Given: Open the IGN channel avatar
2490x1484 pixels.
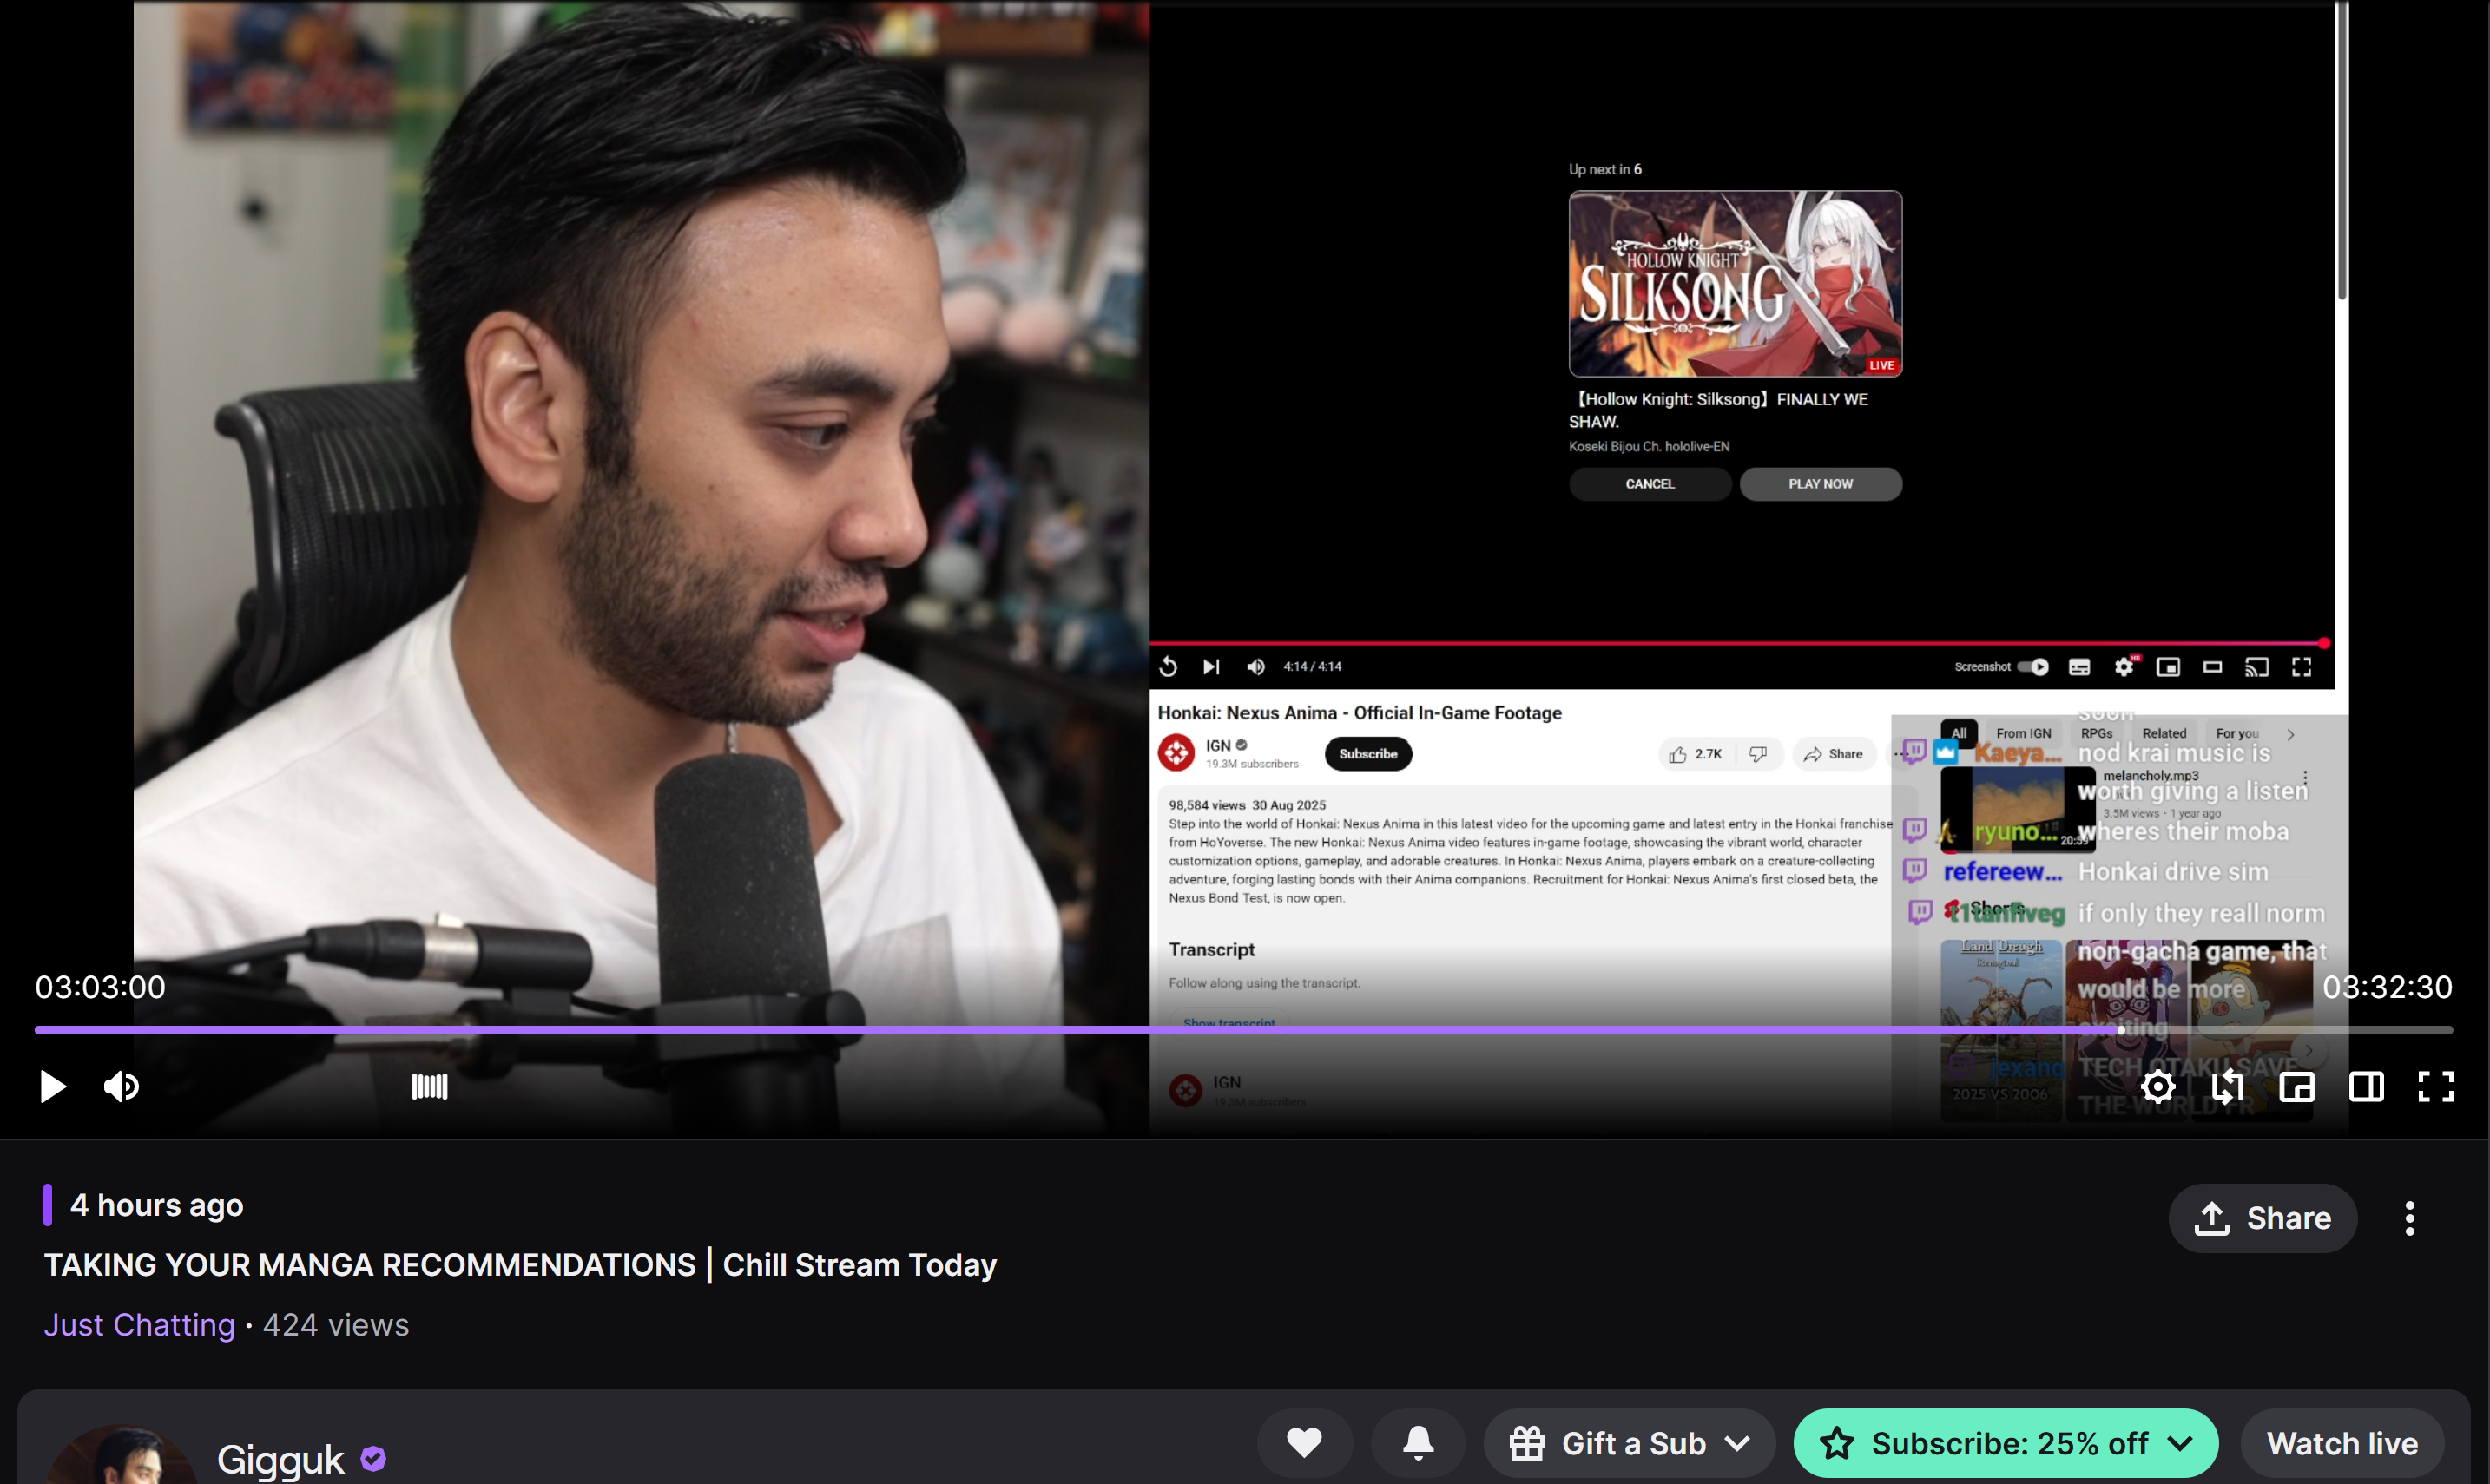Looking at the screenshot, I should click(x=1176, y=753).
